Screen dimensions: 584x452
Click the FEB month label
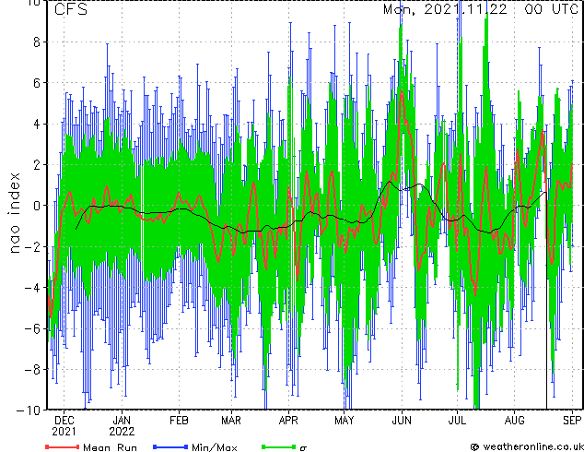pyautogui.click(x=179, y=421)
